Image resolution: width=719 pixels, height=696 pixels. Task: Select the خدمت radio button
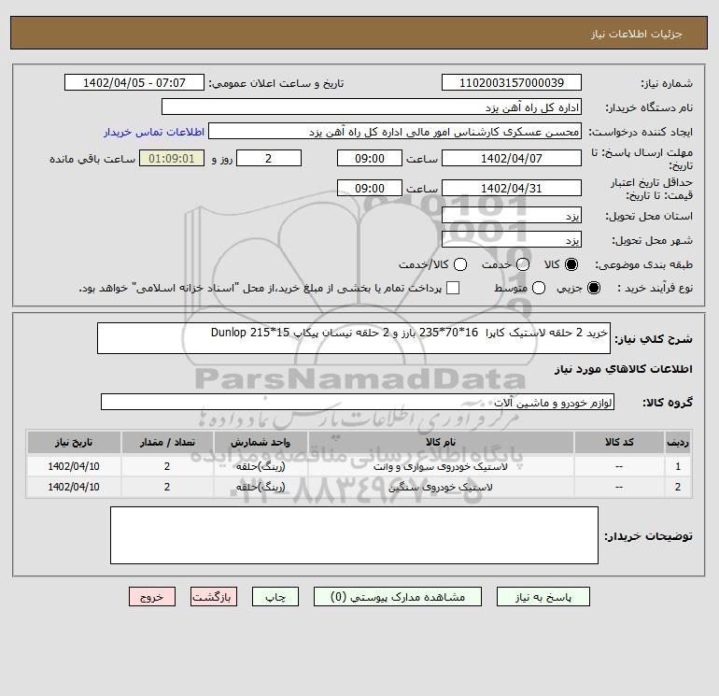point(522,264)
